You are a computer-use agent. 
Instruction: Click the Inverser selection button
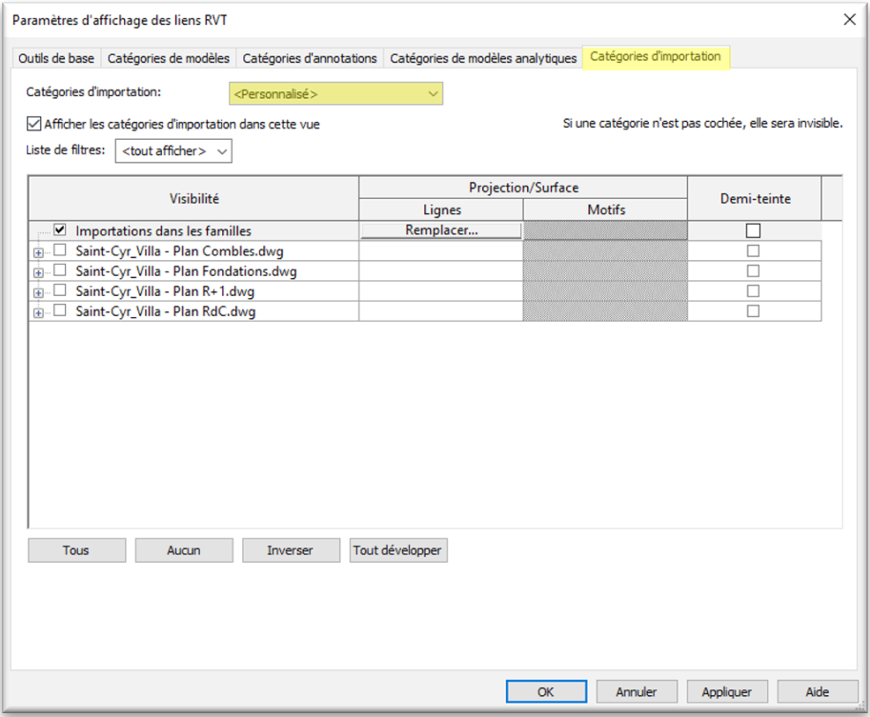(291, 550)
